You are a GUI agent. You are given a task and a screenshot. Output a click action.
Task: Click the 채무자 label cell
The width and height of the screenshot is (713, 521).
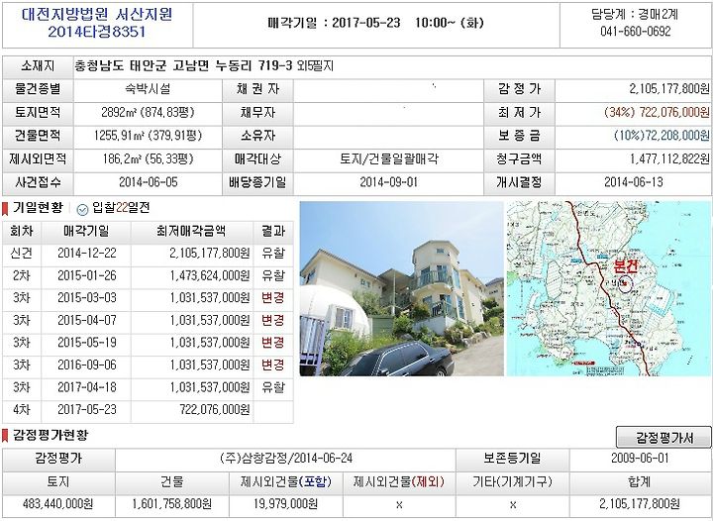[x=257, y=112]
